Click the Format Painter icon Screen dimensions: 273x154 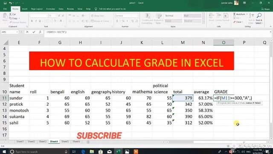pyautogui.click(x=11, y=22)
